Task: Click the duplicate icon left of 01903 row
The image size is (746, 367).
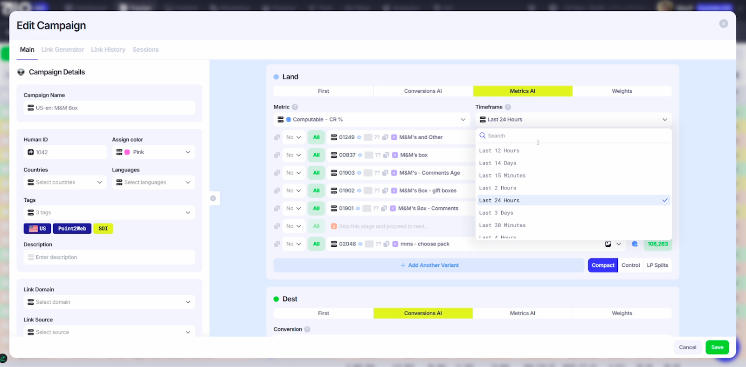Action: click(x=277, y=173)
